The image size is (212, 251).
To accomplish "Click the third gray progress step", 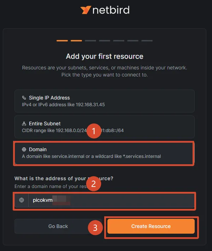I will point(90,41).
